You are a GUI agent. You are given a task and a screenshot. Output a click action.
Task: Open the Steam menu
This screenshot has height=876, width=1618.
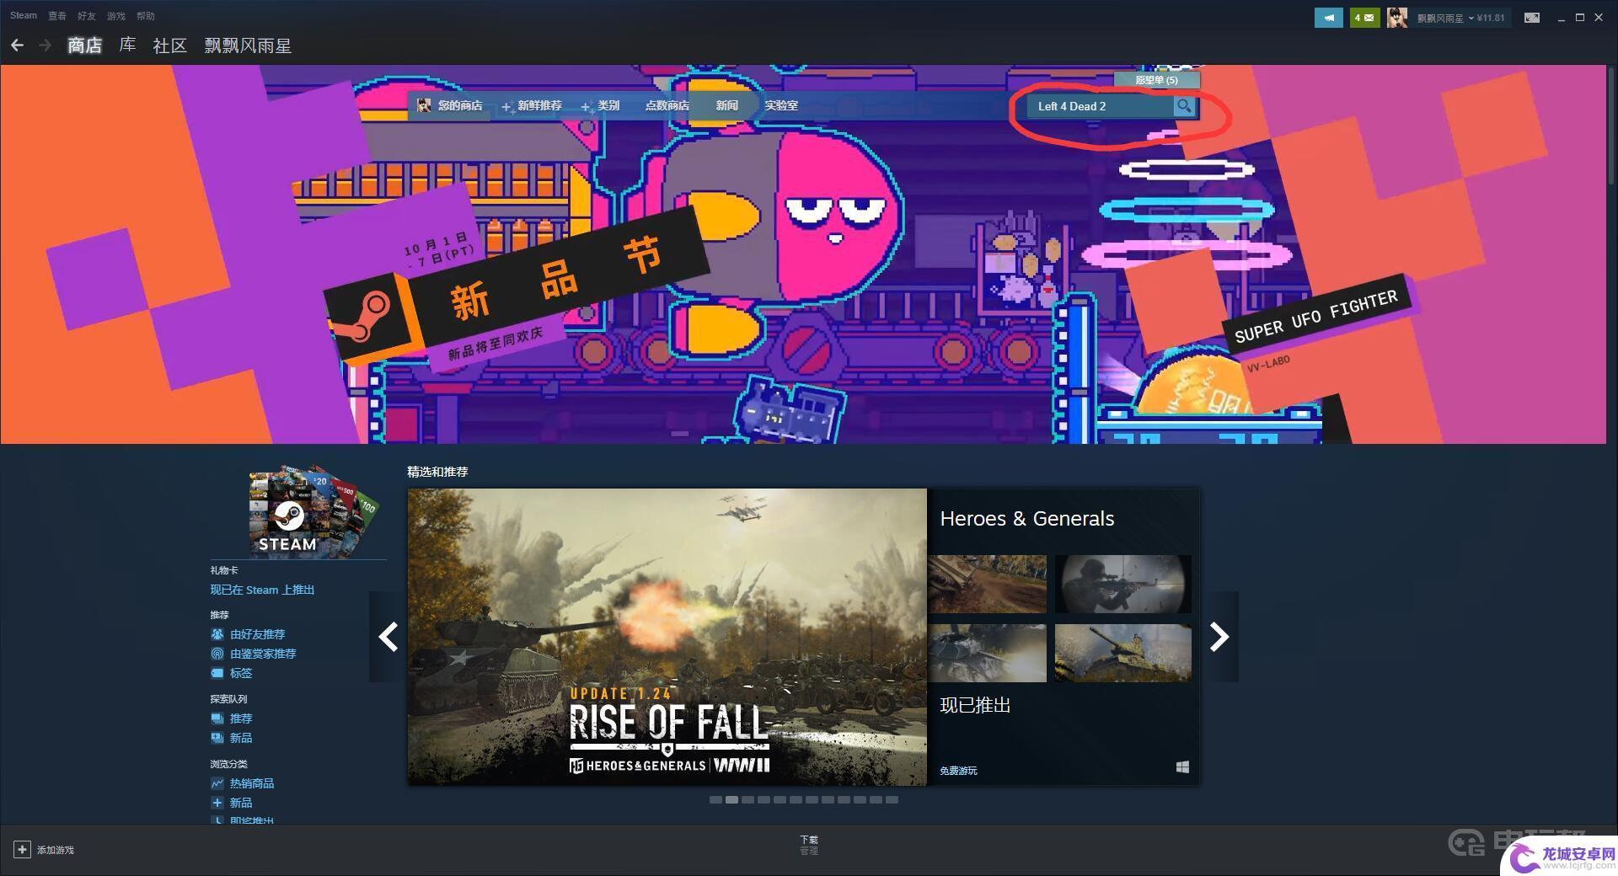[24, 15]
